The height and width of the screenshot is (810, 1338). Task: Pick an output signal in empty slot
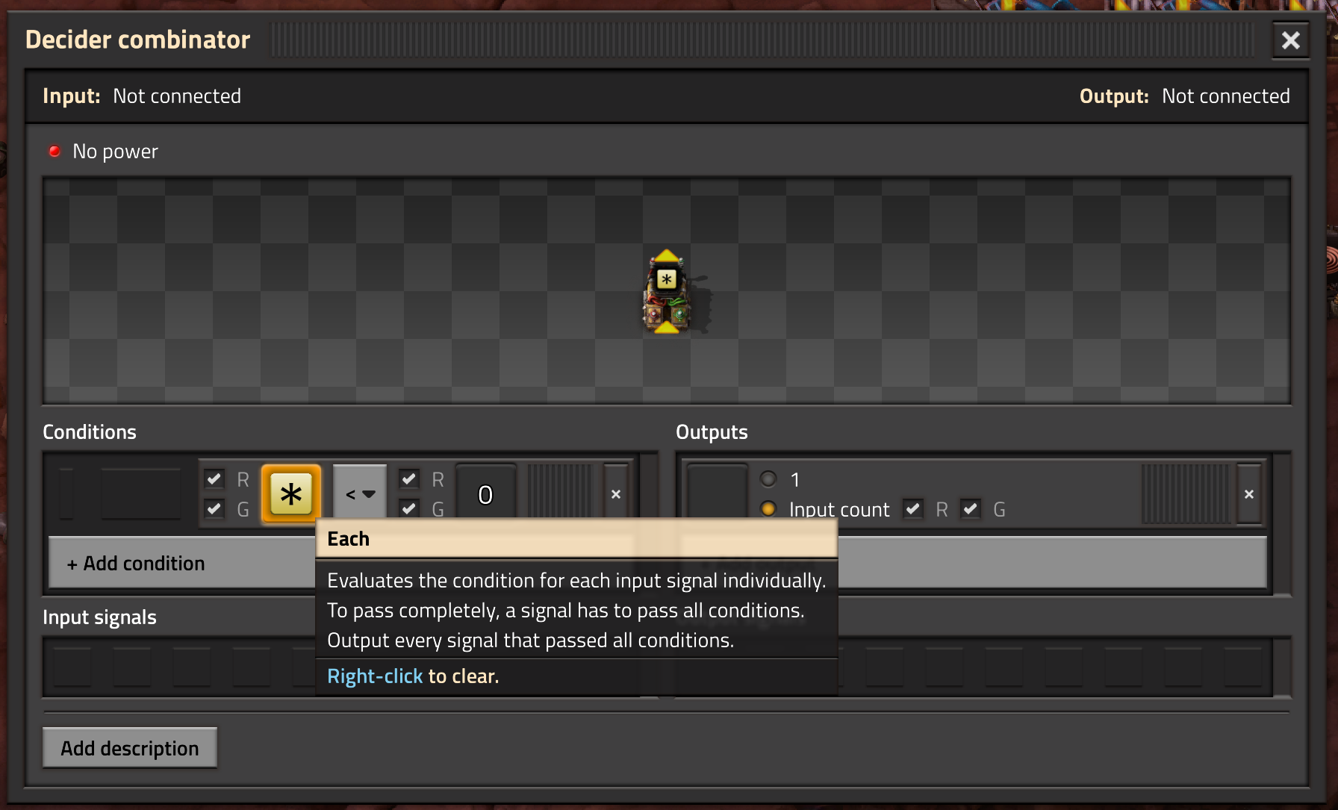[717, 493]
